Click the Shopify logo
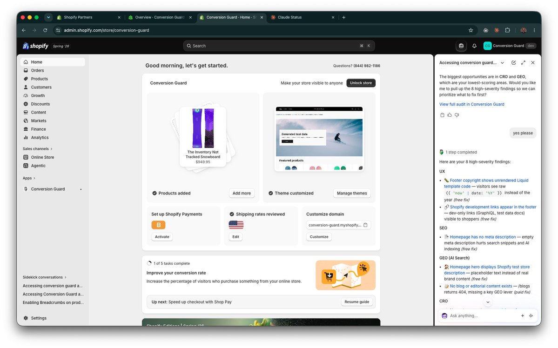 (x=35, y=46)
